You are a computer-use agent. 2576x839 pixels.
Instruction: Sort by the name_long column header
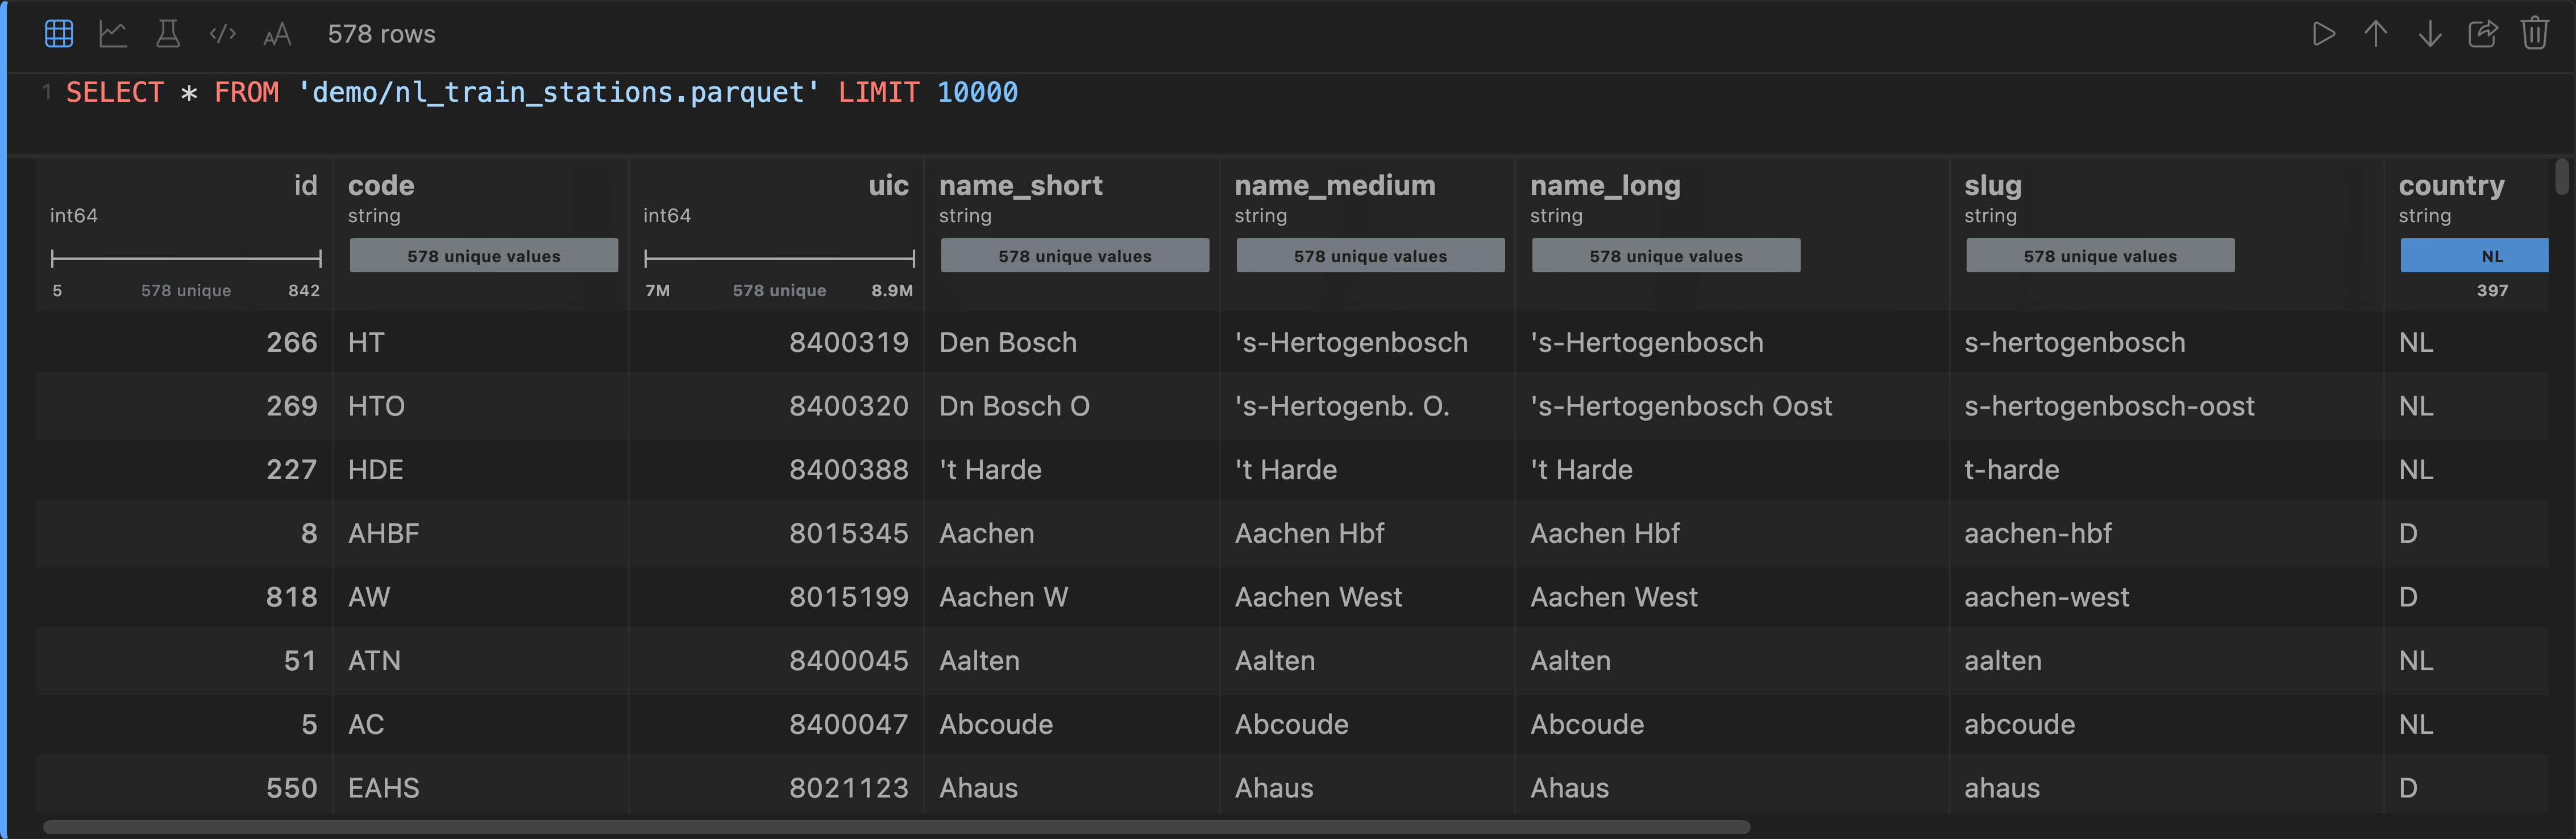click(1605, 186)
